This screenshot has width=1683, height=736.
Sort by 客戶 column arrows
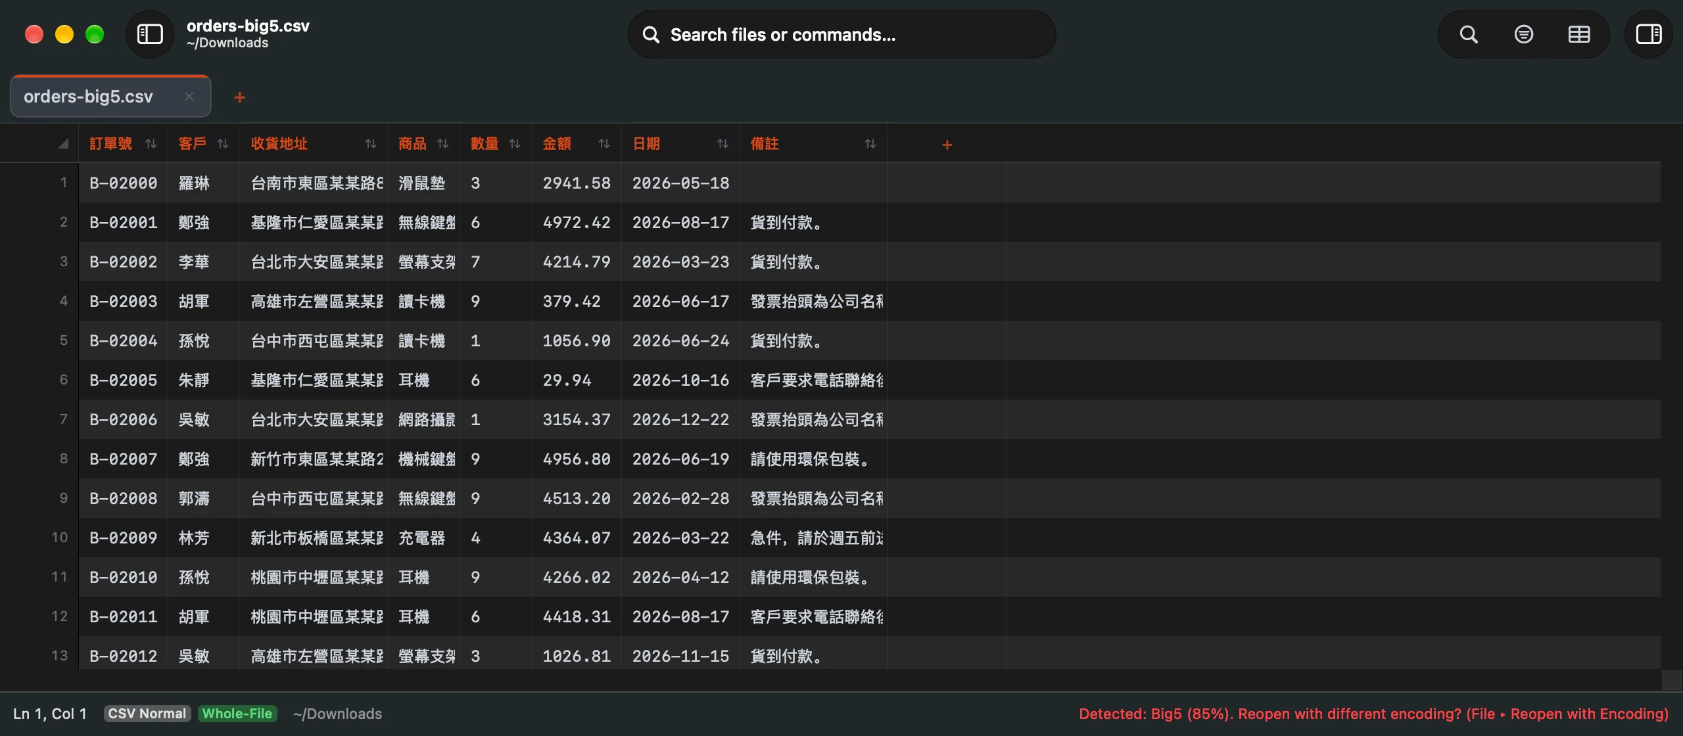pyautogui.click(x=223, y=143)
